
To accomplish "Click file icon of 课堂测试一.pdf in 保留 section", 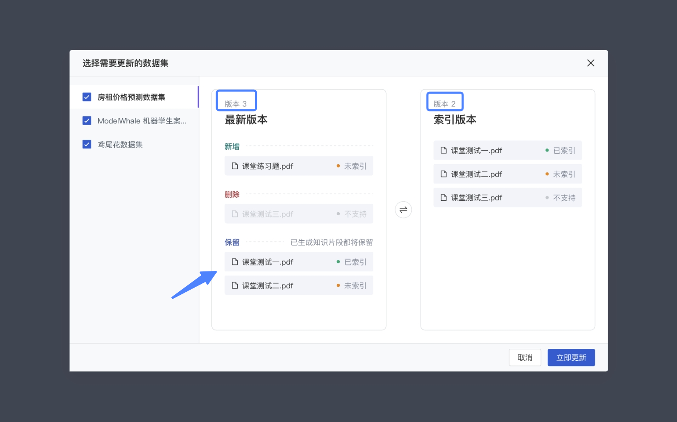I will [235, 262].
